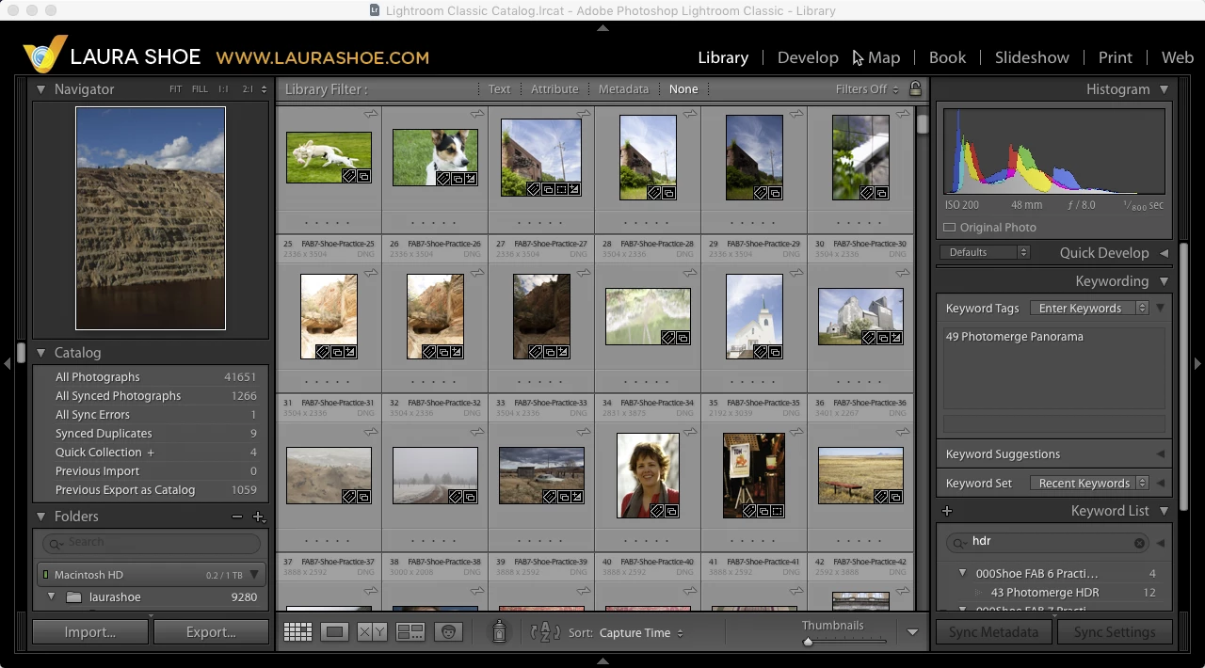Open People view face icon

[x=447, y=632]
